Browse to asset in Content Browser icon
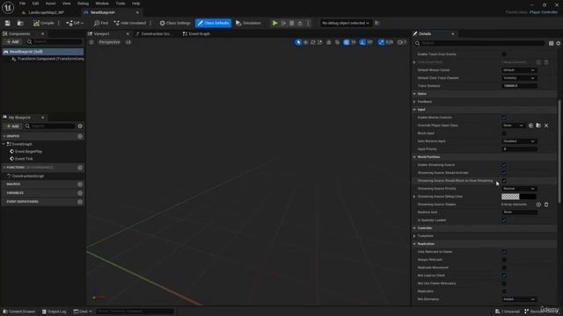Screen dimensions: 563x316 pyautogui.click(x=20, y=23)
